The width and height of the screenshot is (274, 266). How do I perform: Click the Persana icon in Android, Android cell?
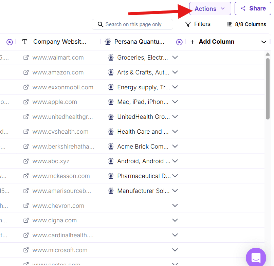pyautogui.click(x=111, y=161)
